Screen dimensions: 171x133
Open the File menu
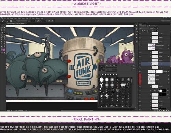pyautogui.click(x=5, y=18)
